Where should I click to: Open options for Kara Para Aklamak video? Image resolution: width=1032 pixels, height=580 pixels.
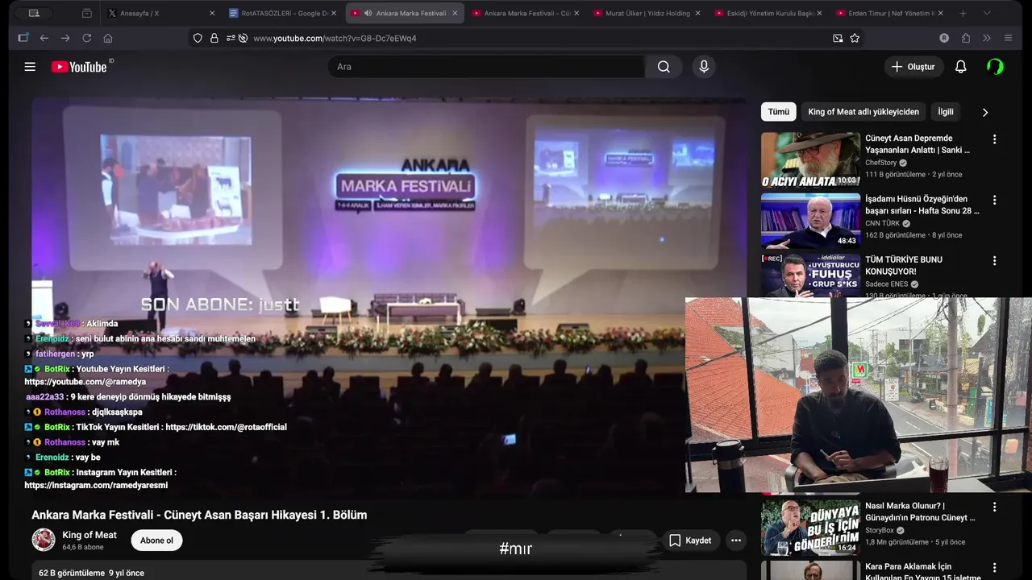[x=994, y=568]
